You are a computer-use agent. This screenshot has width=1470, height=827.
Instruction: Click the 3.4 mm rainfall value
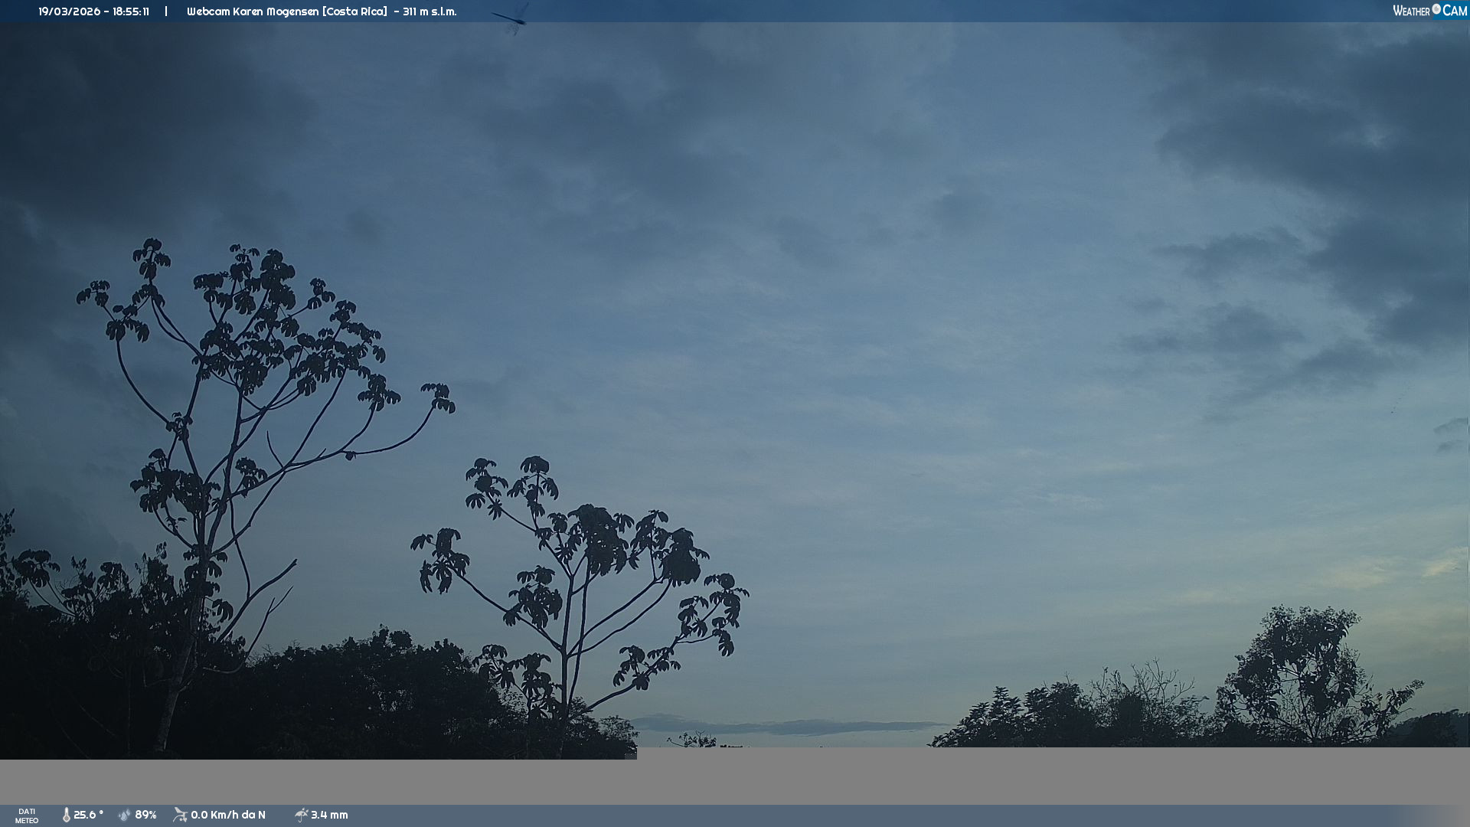click(x=329, y=815)
